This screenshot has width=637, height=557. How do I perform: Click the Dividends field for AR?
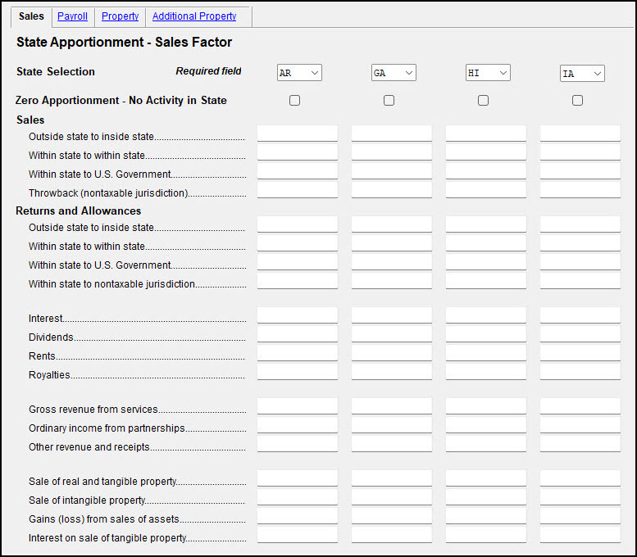[298, 334]
